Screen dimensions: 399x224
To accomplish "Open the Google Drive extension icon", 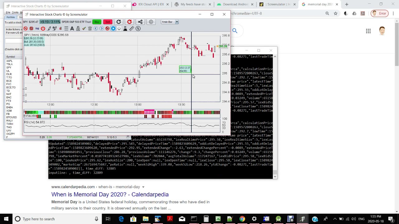I will pos(354,13).
